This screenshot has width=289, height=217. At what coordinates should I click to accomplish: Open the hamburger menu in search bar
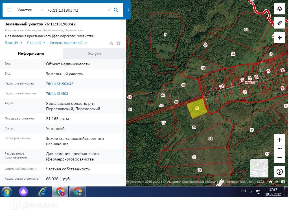click(x=9, y=10)
